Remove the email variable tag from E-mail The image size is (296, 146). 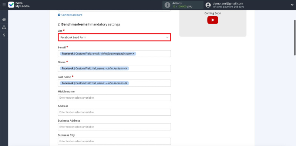click(133, 54)
